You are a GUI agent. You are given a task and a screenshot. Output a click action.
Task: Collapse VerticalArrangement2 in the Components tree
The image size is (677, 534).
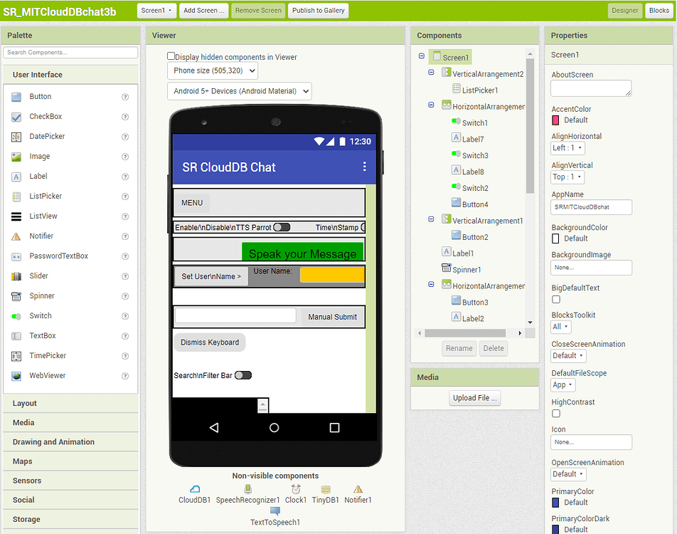[x=431, y=73]
